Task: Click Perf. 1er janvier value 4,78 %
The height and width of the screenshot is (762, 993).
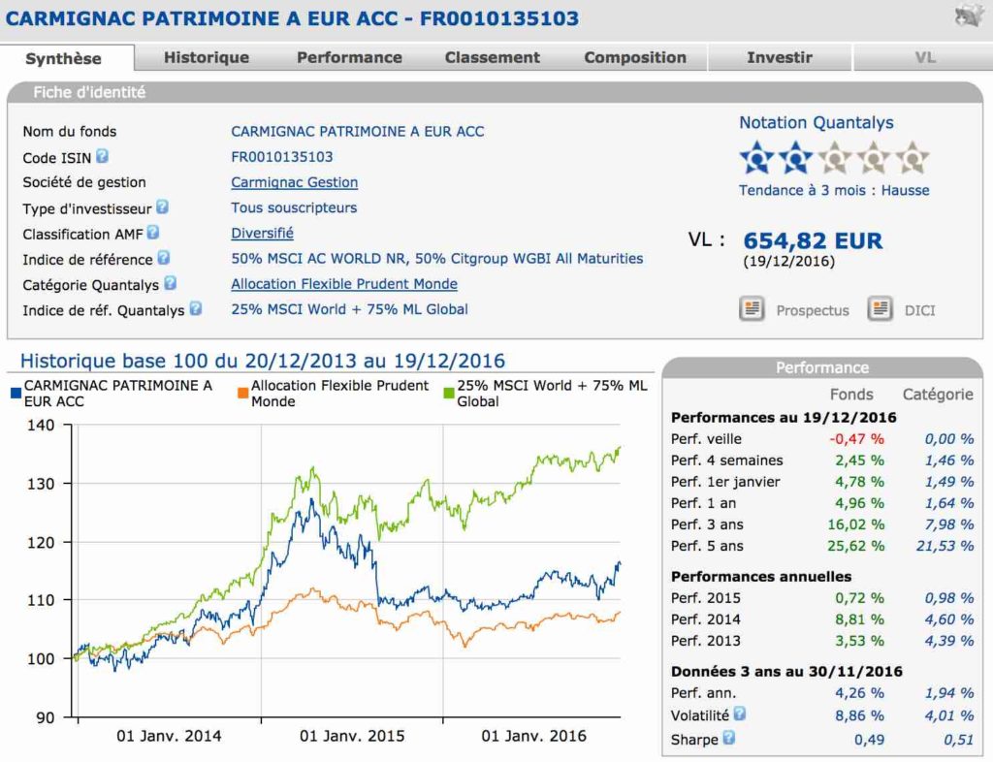Action: pyautogui.click(x=859, y=482)
